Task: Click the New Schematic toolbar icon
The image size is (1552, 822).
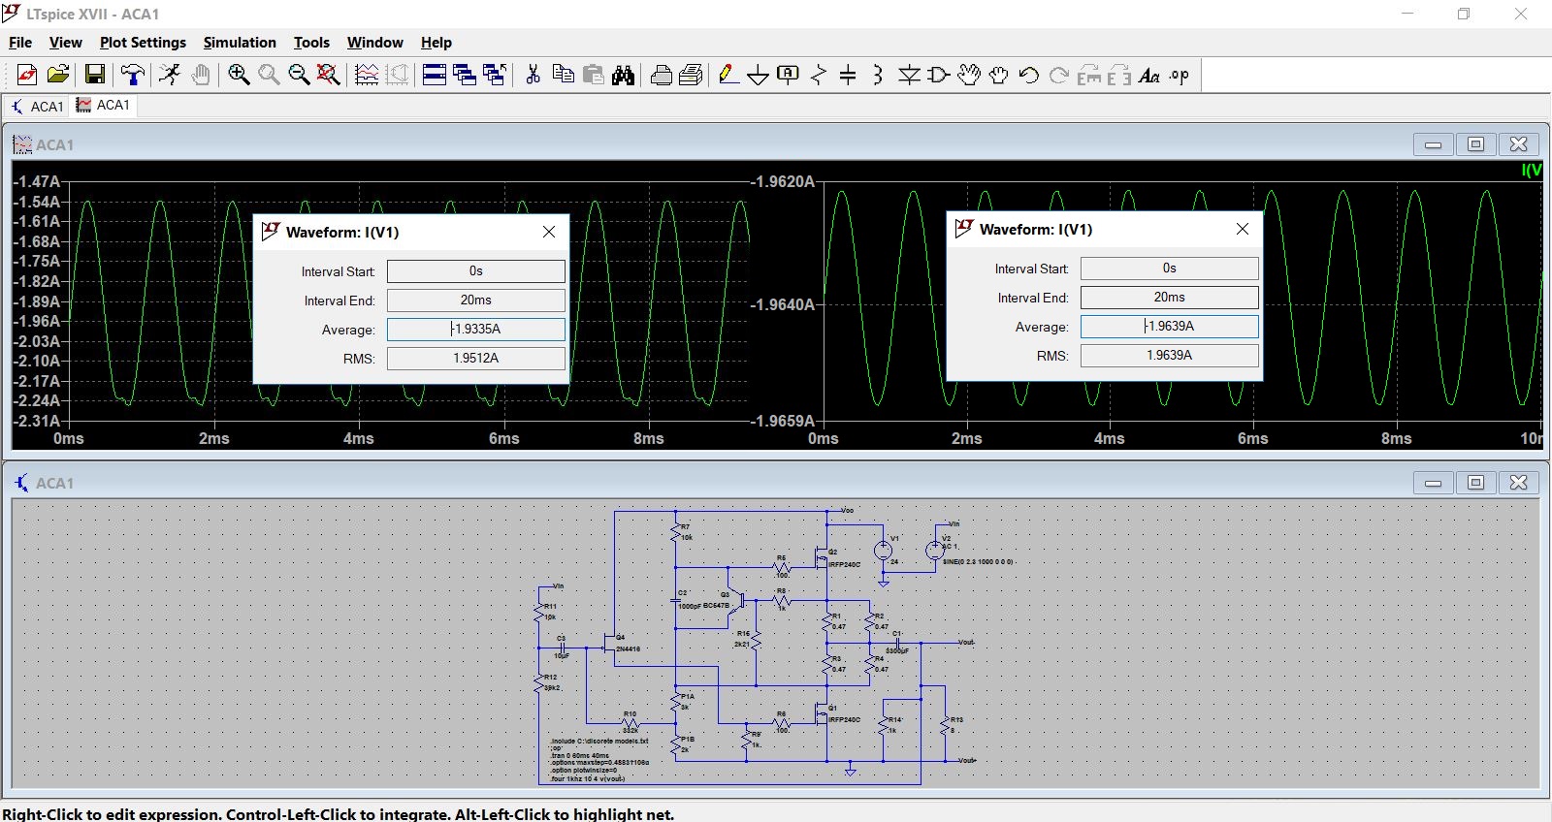Action: (x=27, y=75)
